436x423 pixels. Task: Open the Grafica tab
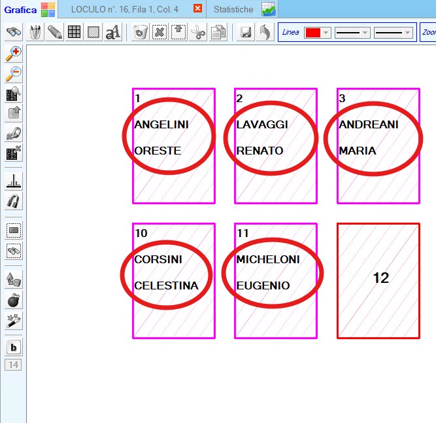pos(20,9)
